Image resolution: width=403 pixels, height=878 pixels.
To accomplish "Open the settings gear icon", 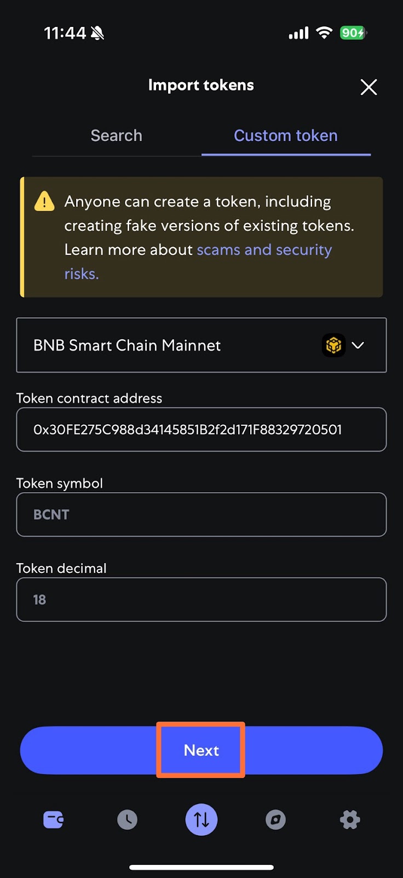I will (x=350, y=820).
